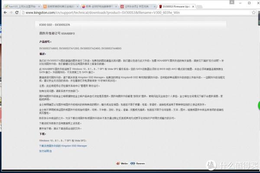
Task: Click the browser forward arrow
Action: 11,13
